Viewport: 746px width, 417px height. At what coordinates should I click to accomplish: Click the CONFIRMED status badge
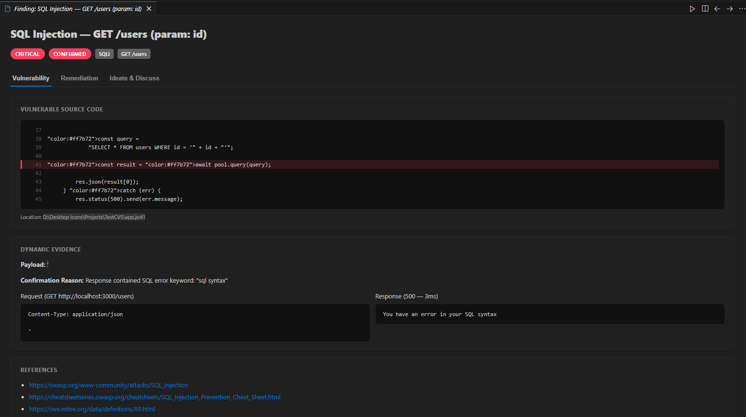pos(70,54)
